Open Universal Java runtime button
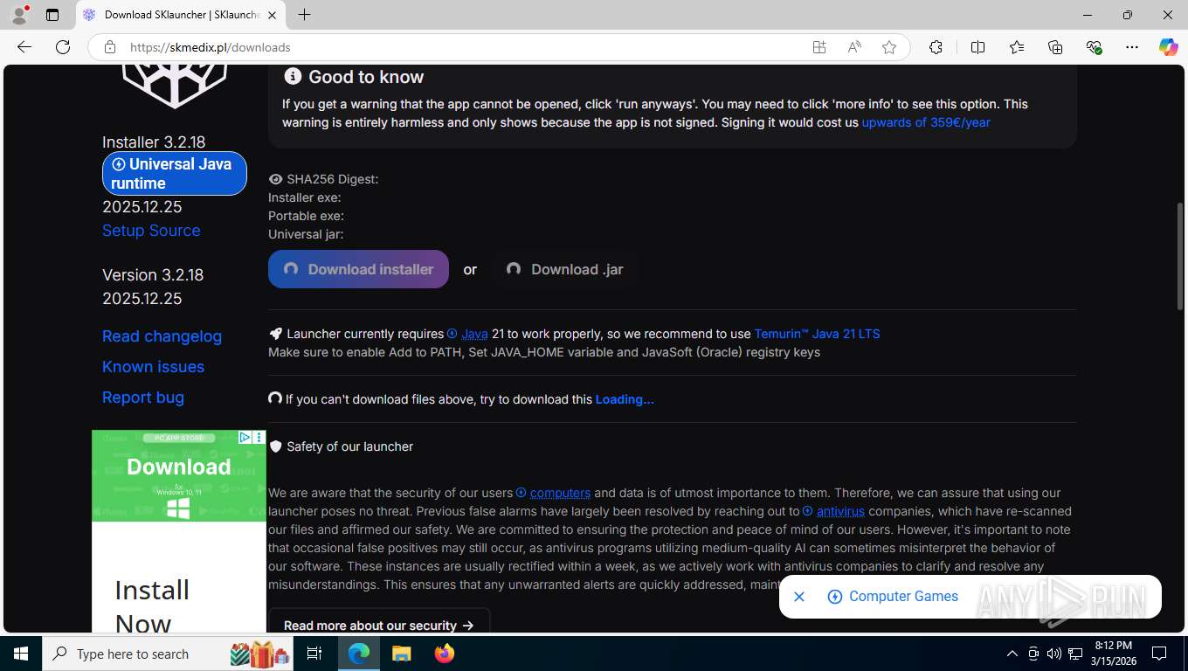Viewport: 1188px width, 671px height. [175, 173]
